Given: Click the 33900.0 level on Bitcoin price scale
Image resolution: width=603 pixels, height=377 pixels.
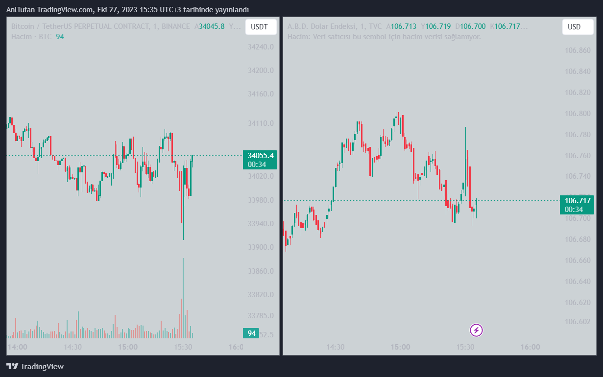Looking at the screenshot, I should tap(261, 247).
